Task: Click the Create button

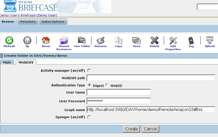Action: coord(131,129)
